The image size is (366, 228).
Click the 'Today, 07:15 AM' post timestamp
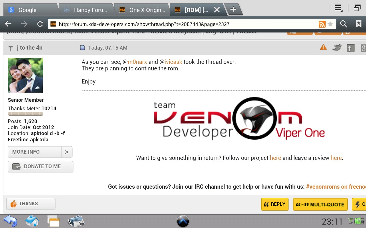[x=108, y=48]
